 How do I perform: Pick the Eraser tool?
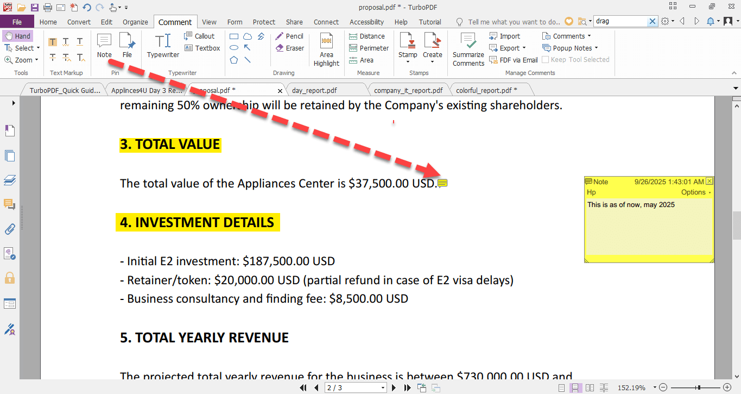289,48
